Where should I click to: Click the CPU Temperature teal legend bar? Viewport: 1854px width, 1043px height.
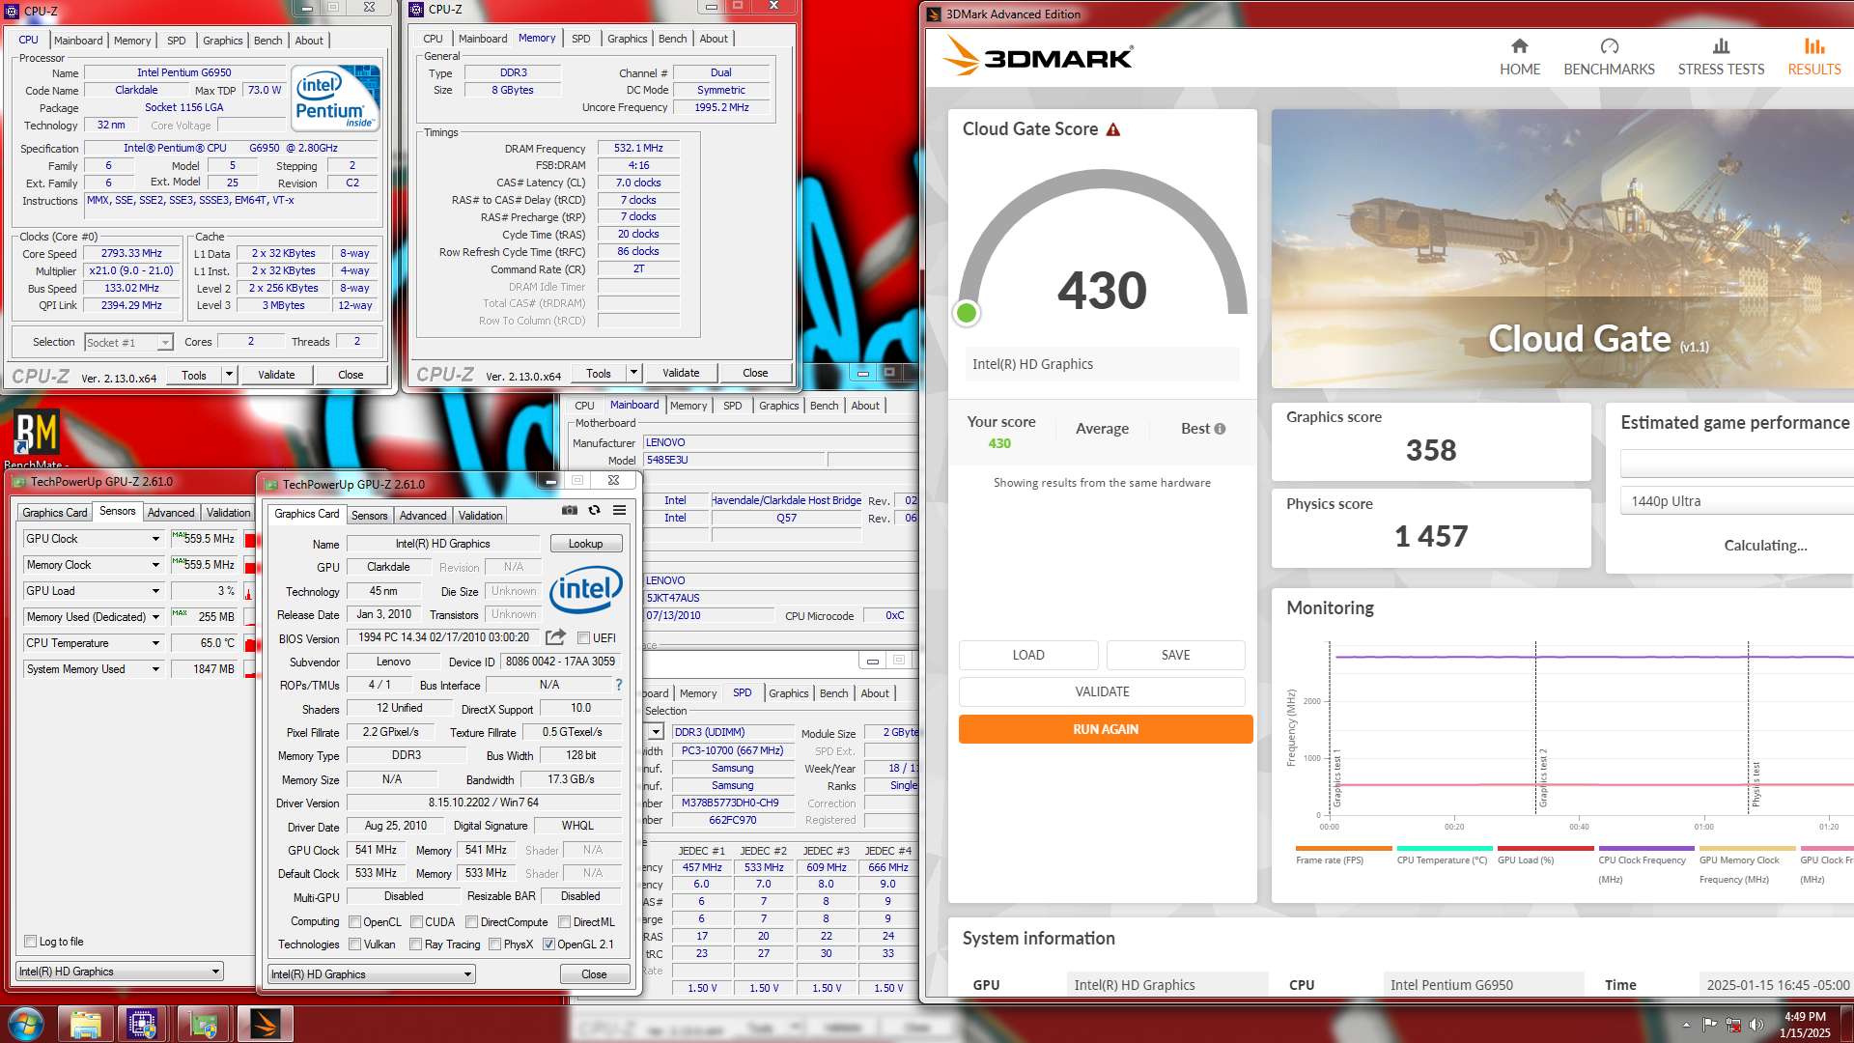(1445, 848)
